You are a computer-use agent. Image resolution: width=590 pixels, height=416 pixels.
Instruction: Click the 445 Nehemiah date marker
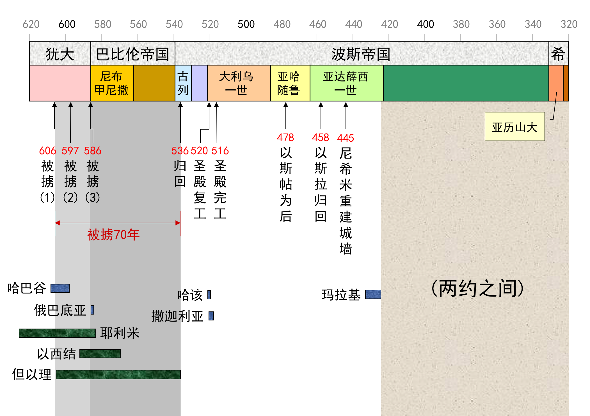pyautogui.click(x=345, y=138)
